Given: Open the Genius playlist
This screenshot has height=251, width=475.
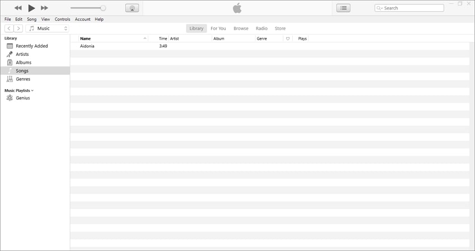Looking at the screenshot, I should click(35, 98).
